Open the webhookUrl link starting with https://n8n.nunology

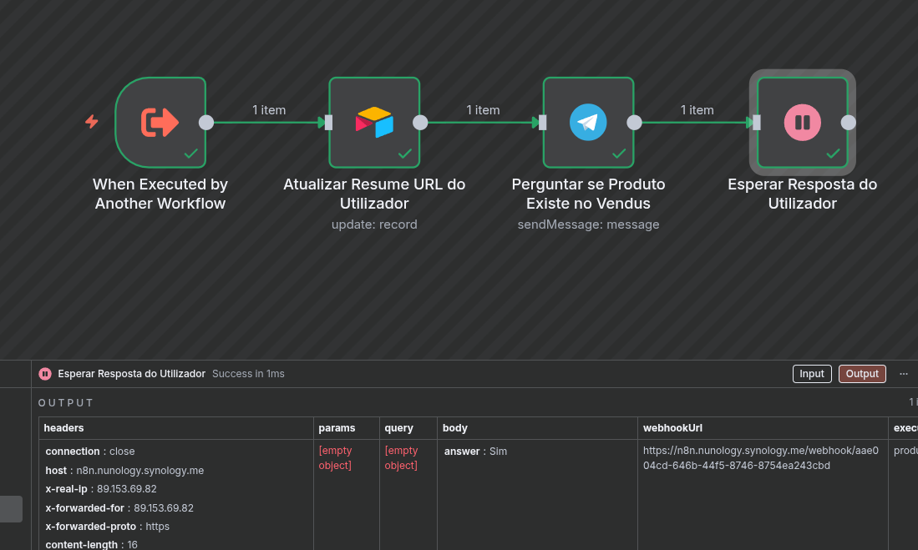(761, 457)
